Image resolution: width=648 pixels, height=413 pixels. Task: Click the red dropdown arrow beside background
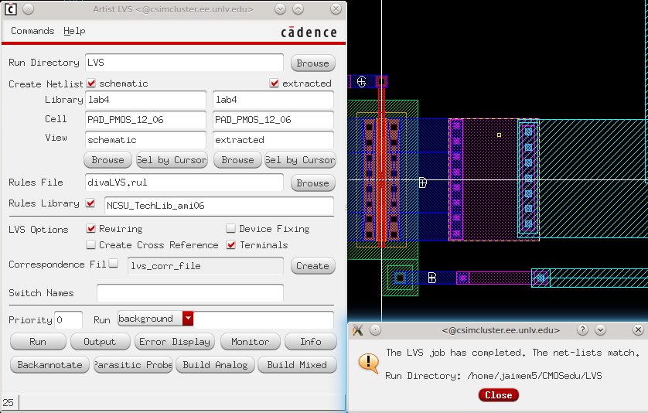[x=188, y=319]
